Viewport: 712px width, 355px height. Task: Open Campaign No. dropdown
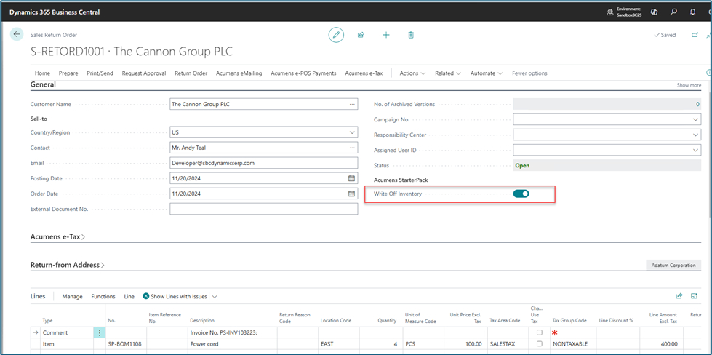(696, 120)
